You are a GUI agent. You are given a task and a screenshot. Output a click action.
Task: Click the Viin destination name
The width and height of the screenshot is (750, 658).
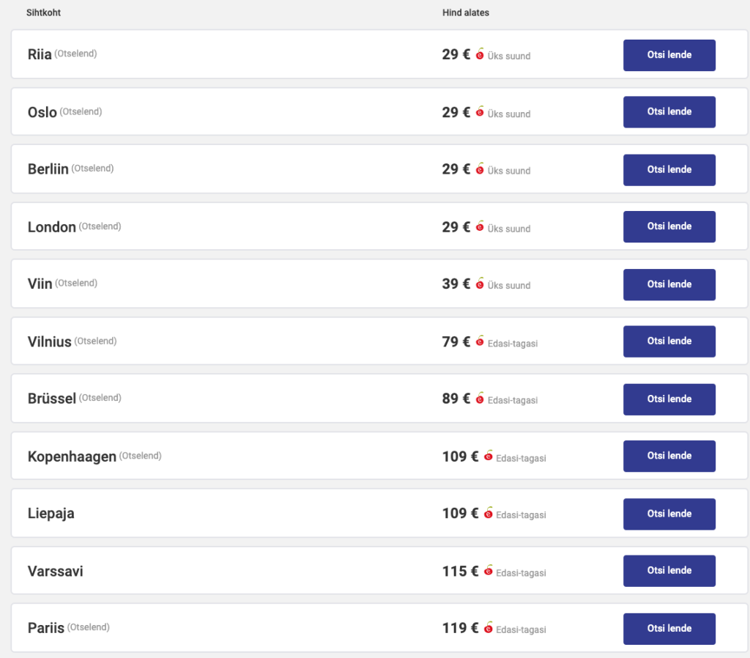click(x=40, y=284)
